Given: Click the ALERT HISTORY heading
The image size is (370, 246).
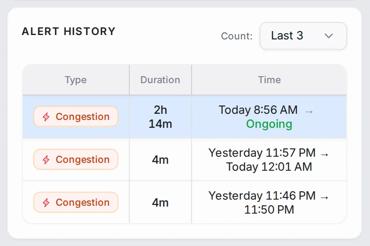Looking at the screenshot, I should (x=68, y=32).
